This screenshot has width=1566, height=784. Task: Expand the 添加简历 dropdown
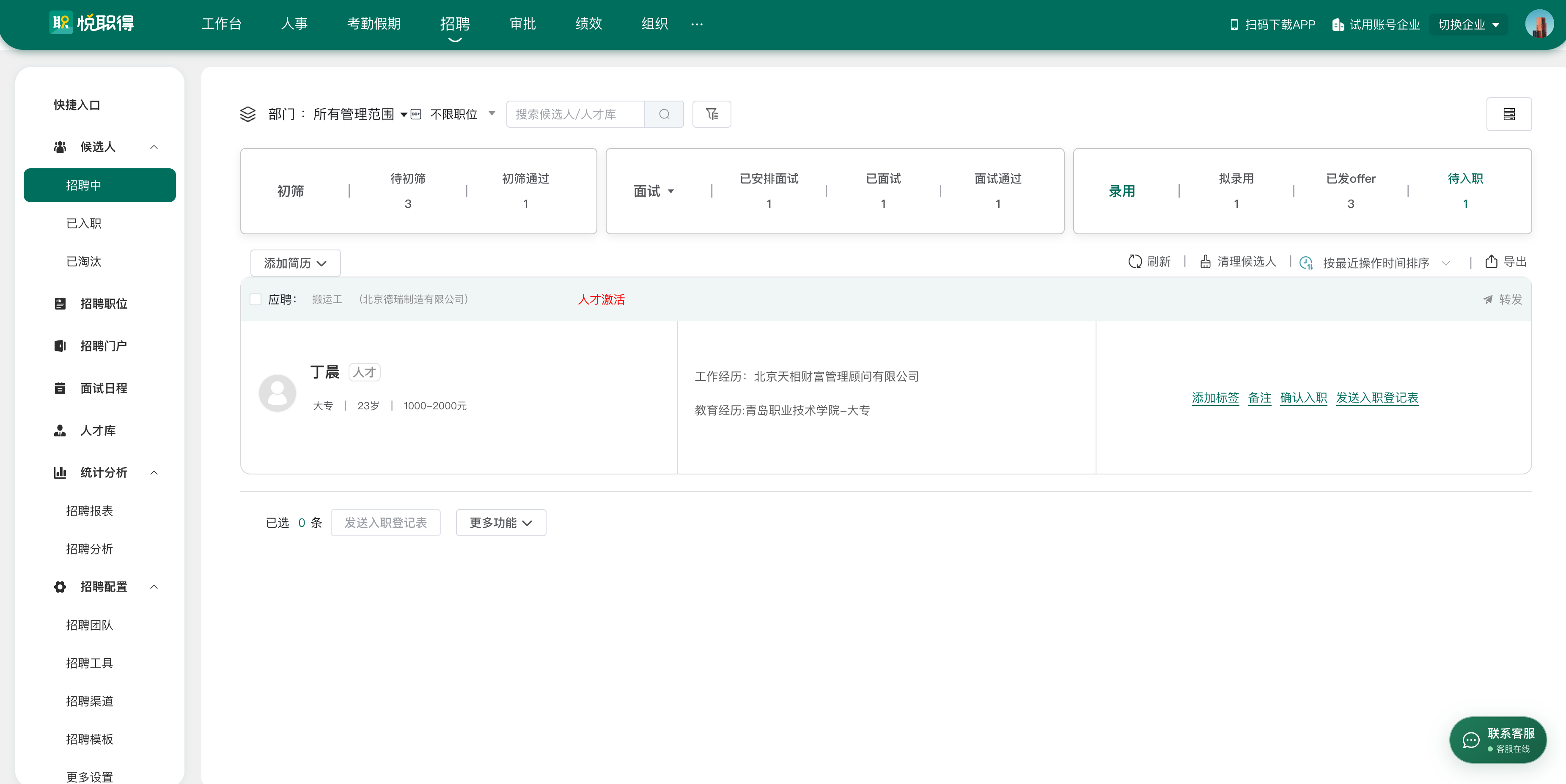point(295,263)
